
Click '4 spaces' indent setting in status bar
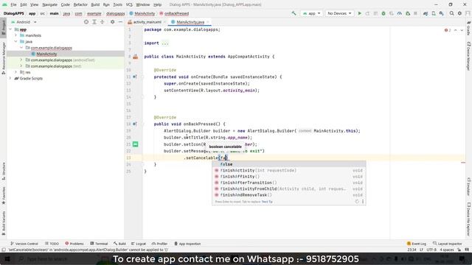pyautogui.click(x=447, y=250)
